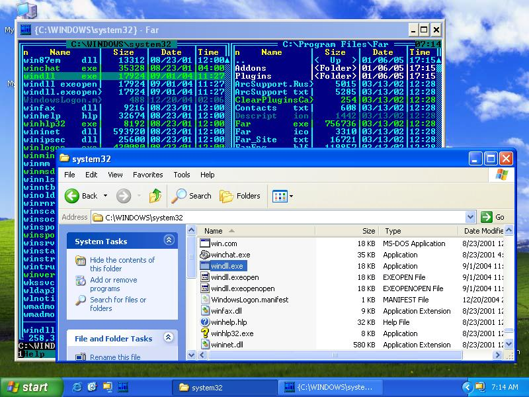Sort files by Size column header
This screenshot has width=529, height=397.
tap(346, 231)
